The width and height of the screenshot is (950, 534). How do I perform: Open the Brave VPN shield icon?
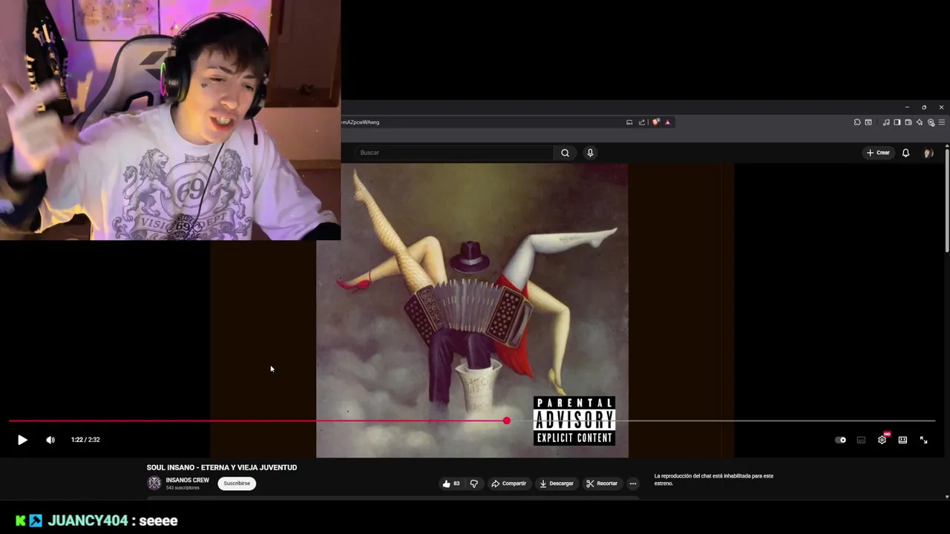coord(931,122)
